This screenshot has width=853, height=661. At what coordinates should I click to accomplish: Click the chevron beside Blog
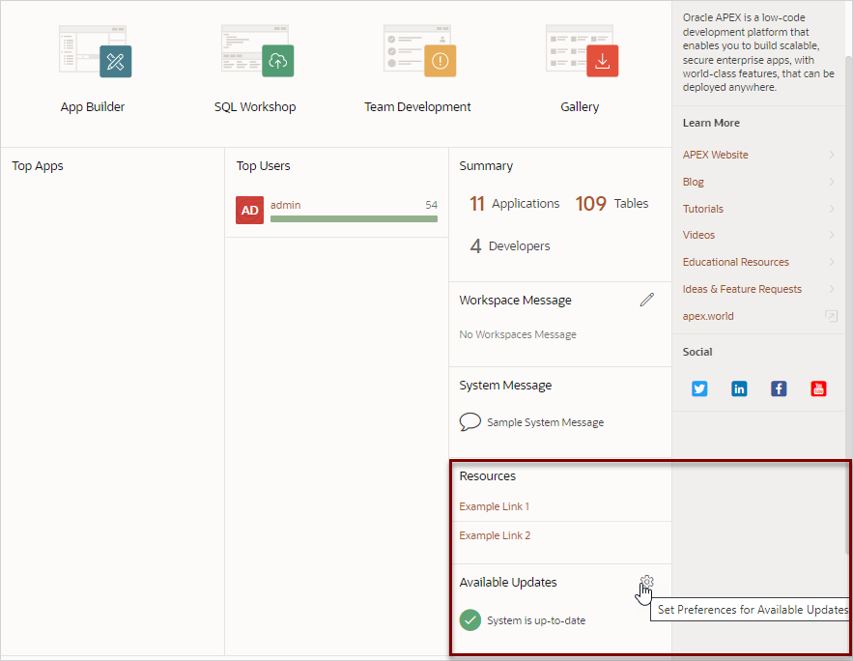click(x=832, y=182)
